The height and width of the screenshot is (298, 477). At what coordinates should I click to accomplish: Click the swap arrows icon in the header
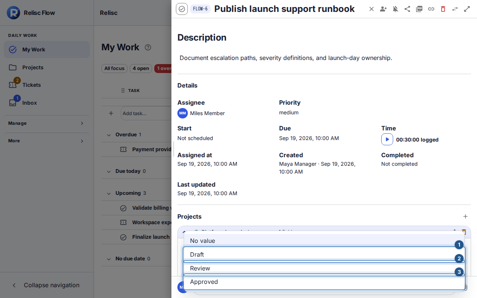(455, 9)
